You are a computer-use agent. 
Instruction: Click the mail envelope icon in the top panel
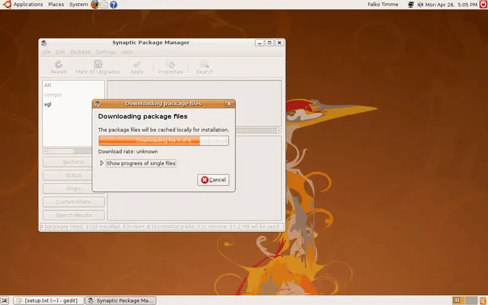[x=104, y=5]
